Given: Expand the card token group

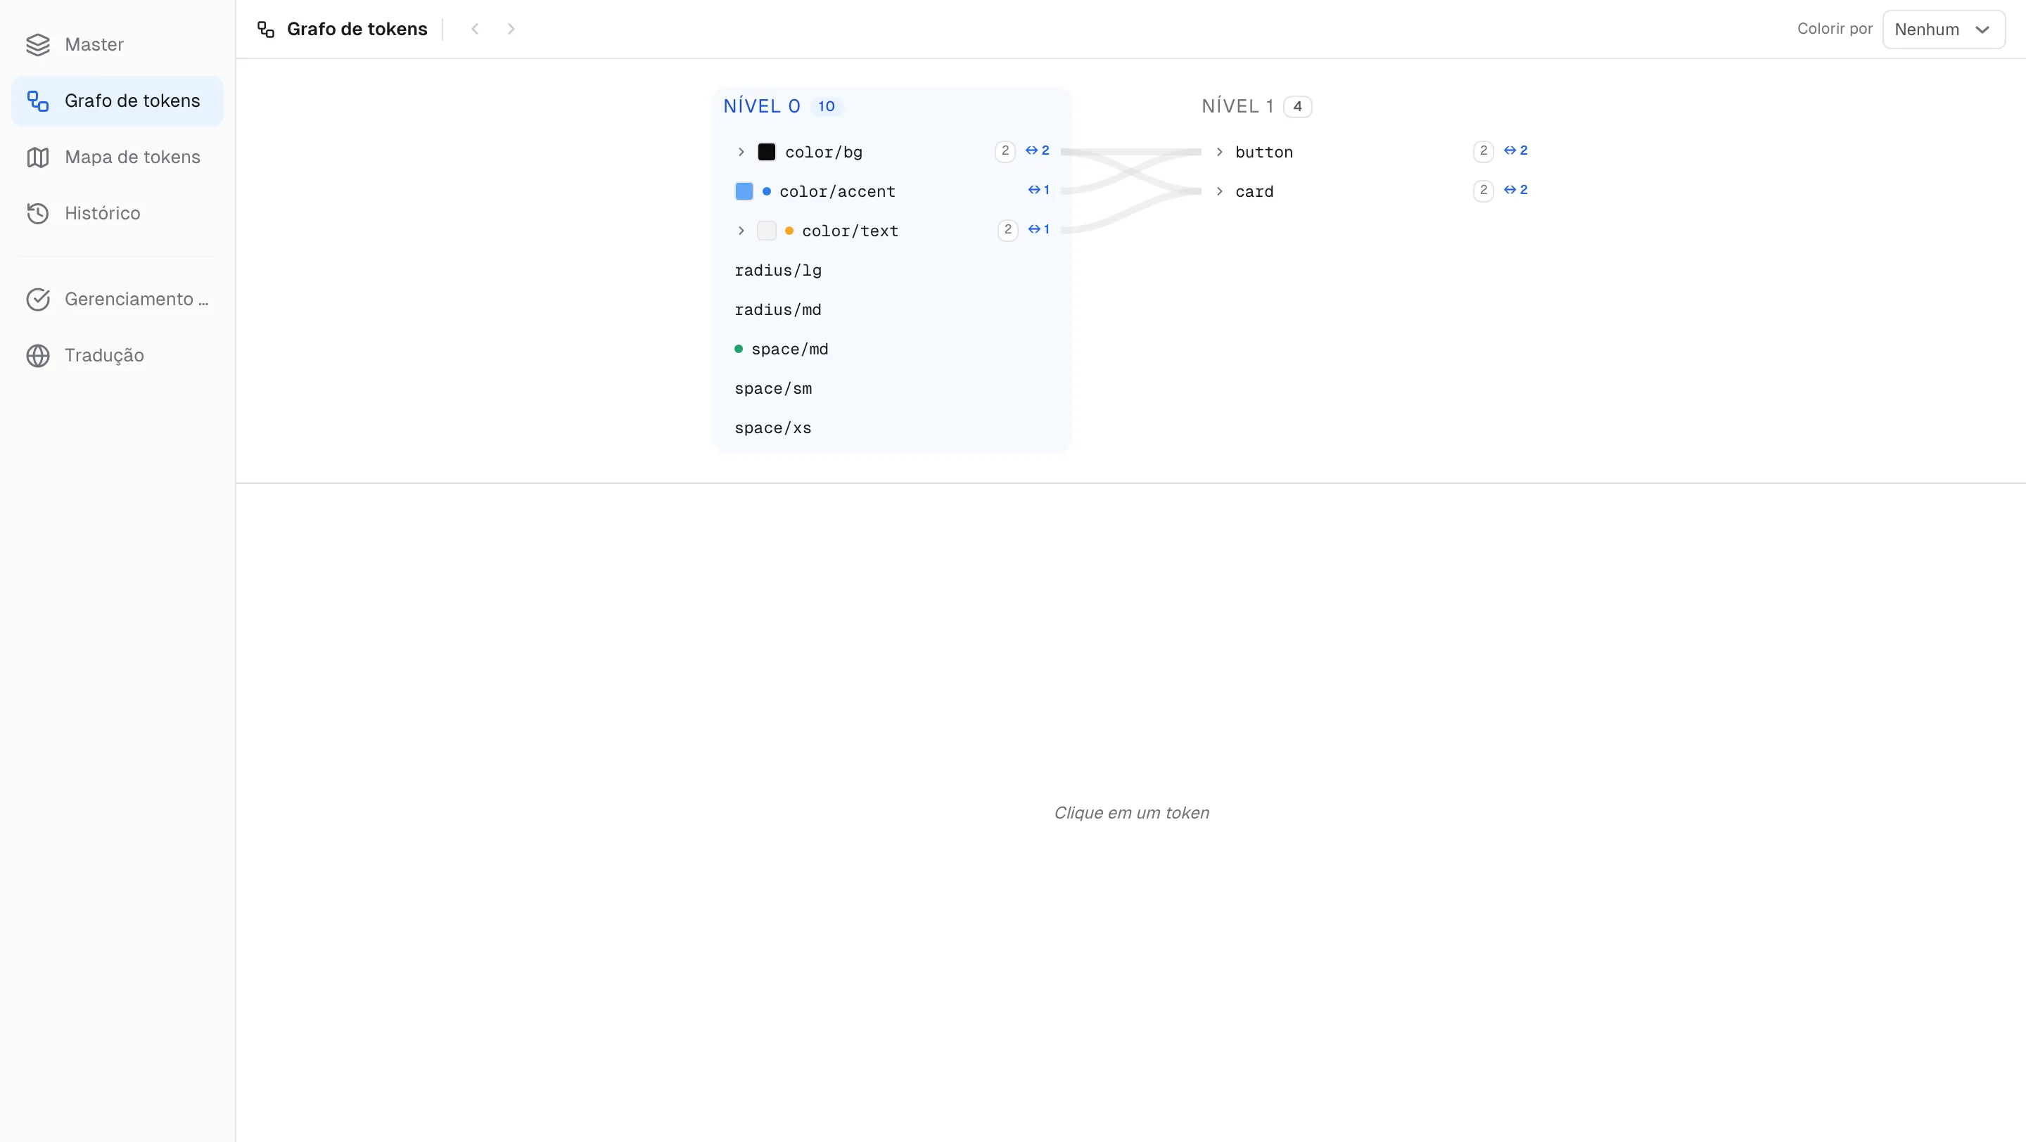Looking at the screenshot, I should (x=1219, y=192).
